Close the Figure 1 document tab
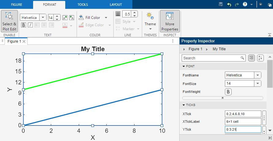The width and height of the screenshot is (273, 141). [24, 41]
